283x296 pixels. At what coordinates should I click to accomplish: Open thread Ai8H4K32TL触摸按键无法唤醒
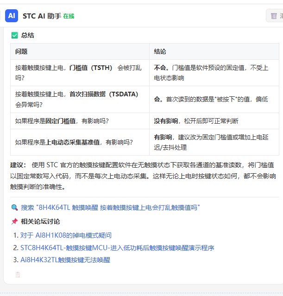coord(65,260)
